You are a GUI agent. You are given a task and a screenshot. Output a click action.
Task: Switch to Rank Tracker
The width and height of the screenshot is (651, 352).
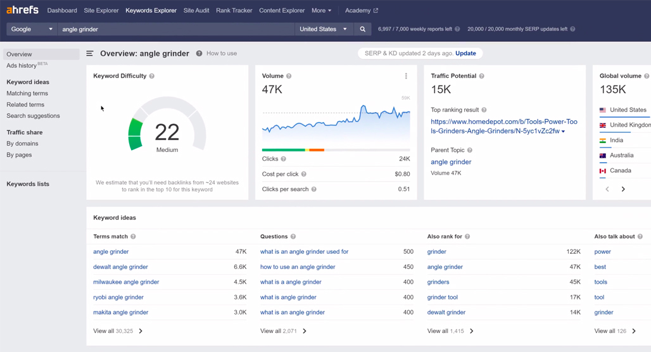click(x=234, y=10)
